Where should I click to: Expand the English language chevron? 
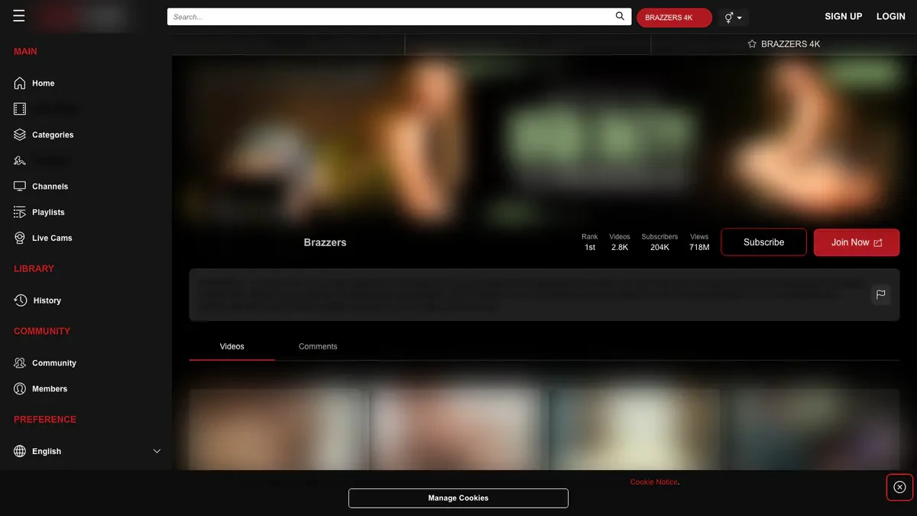point(157,451)
